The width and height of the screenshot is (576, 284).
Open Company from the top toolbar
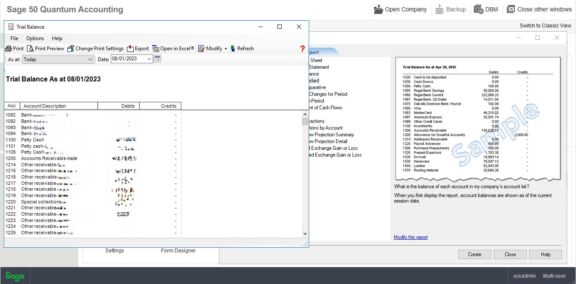[x=399, y=9]
